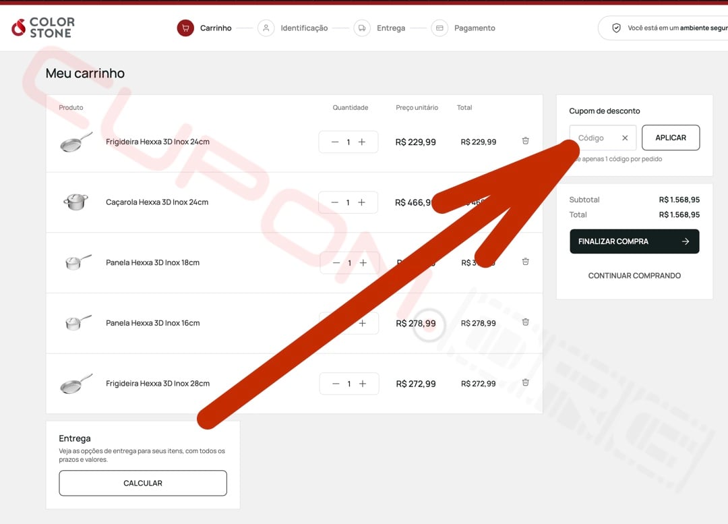Screen dimensions: 728x524
Task: Delete Panela Hexxa 3D Inox 18cm from cart
Action: (x=525, y=262)
